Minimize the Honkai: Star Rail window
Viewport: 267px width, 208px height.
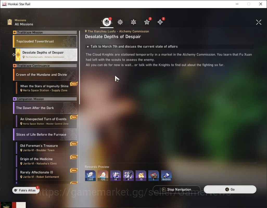pyautogui.click(x=237, y=4)
